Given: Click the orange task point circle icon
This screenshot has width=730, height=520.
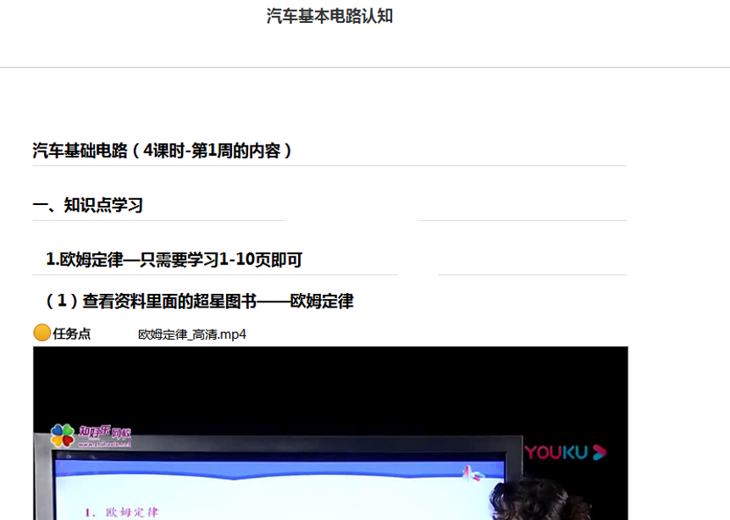Looking at the screenshot, I should 41,333.
